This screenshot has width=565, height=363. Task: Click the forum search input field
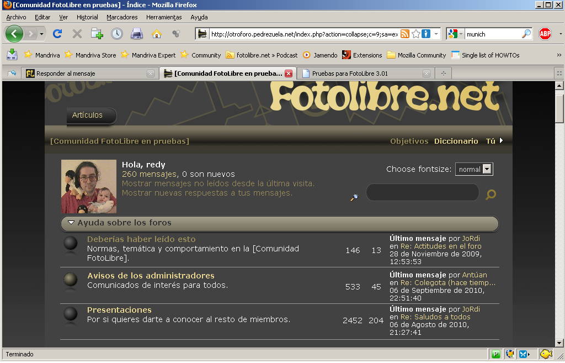tap(422, 192)
